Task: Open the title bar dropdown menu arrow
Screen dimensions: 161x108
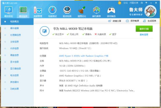Action: coord(146,3)
